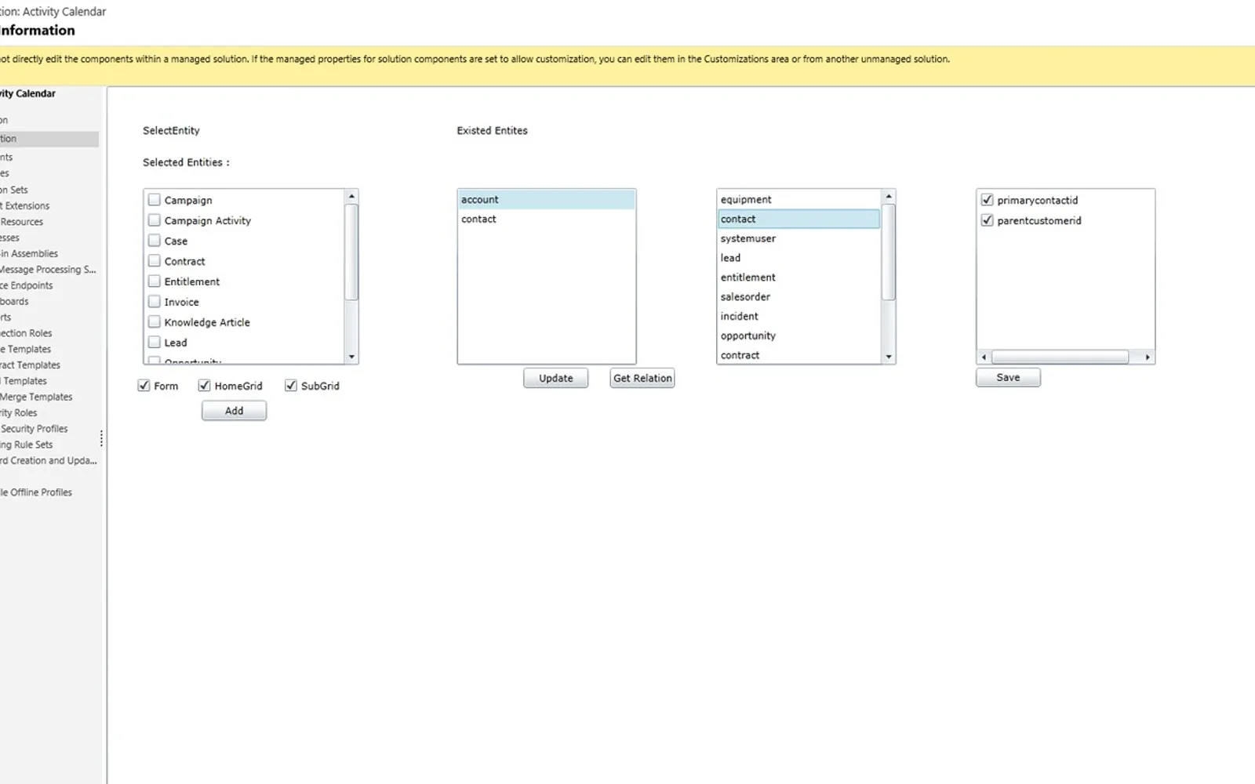Select contract in the relation list

pos(798,355)
